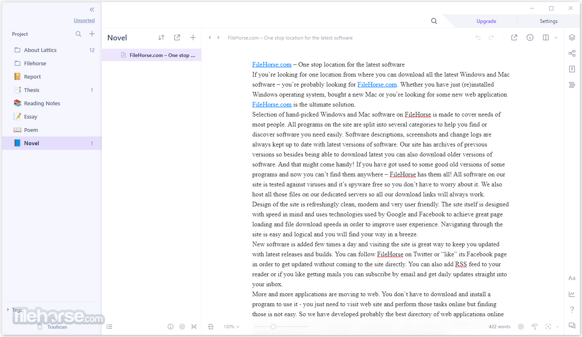Image resolution: width=582 pixels, height=337 pixels.
Task: Follow the FileHorse.com link before 'Whether you have'
Action: (377, 84)
